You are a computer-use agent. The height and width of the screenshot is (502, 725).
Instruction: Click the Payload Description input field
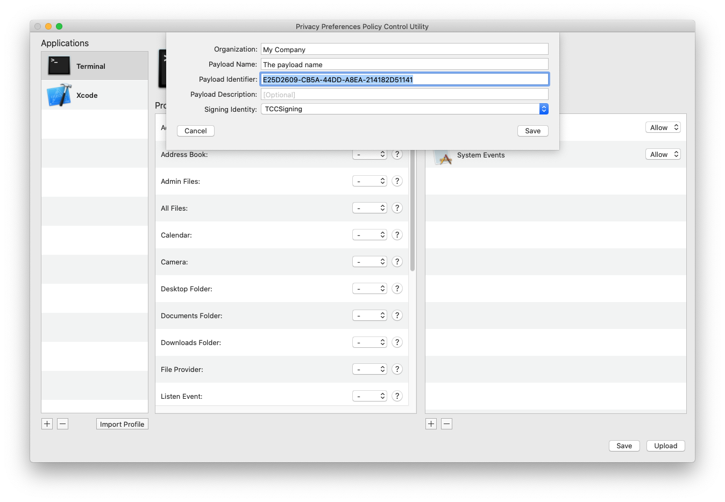click(404, 94)
